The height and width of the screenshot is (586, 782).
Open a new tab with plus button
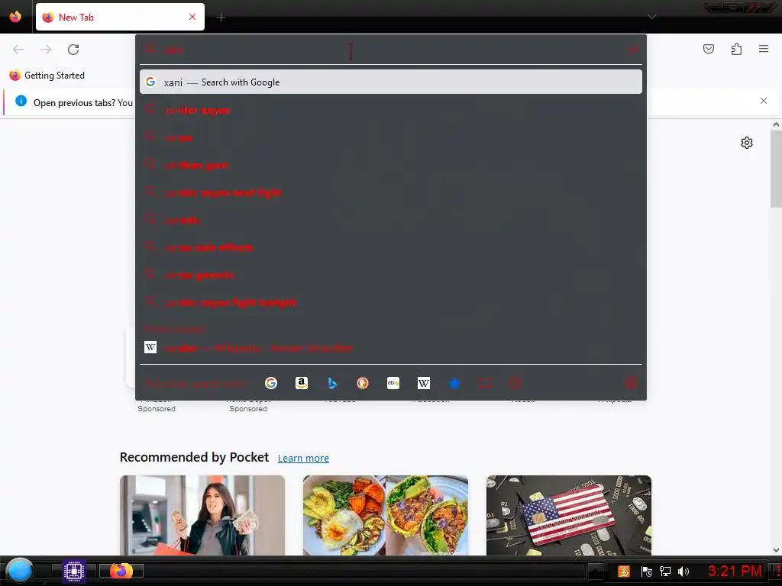coord(221,18)
